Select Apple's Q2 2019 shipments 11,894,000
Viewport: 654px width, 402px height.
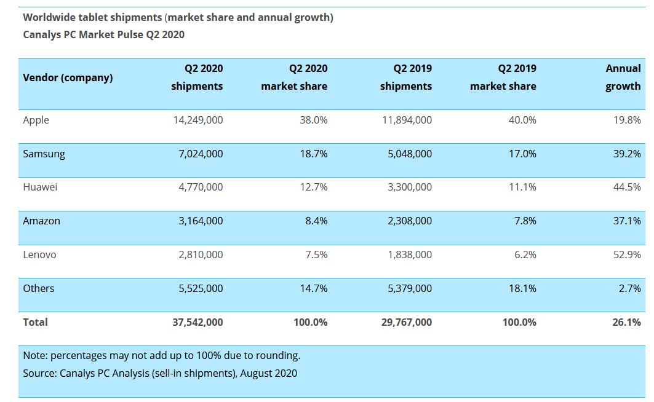click(x=407, y=120)
